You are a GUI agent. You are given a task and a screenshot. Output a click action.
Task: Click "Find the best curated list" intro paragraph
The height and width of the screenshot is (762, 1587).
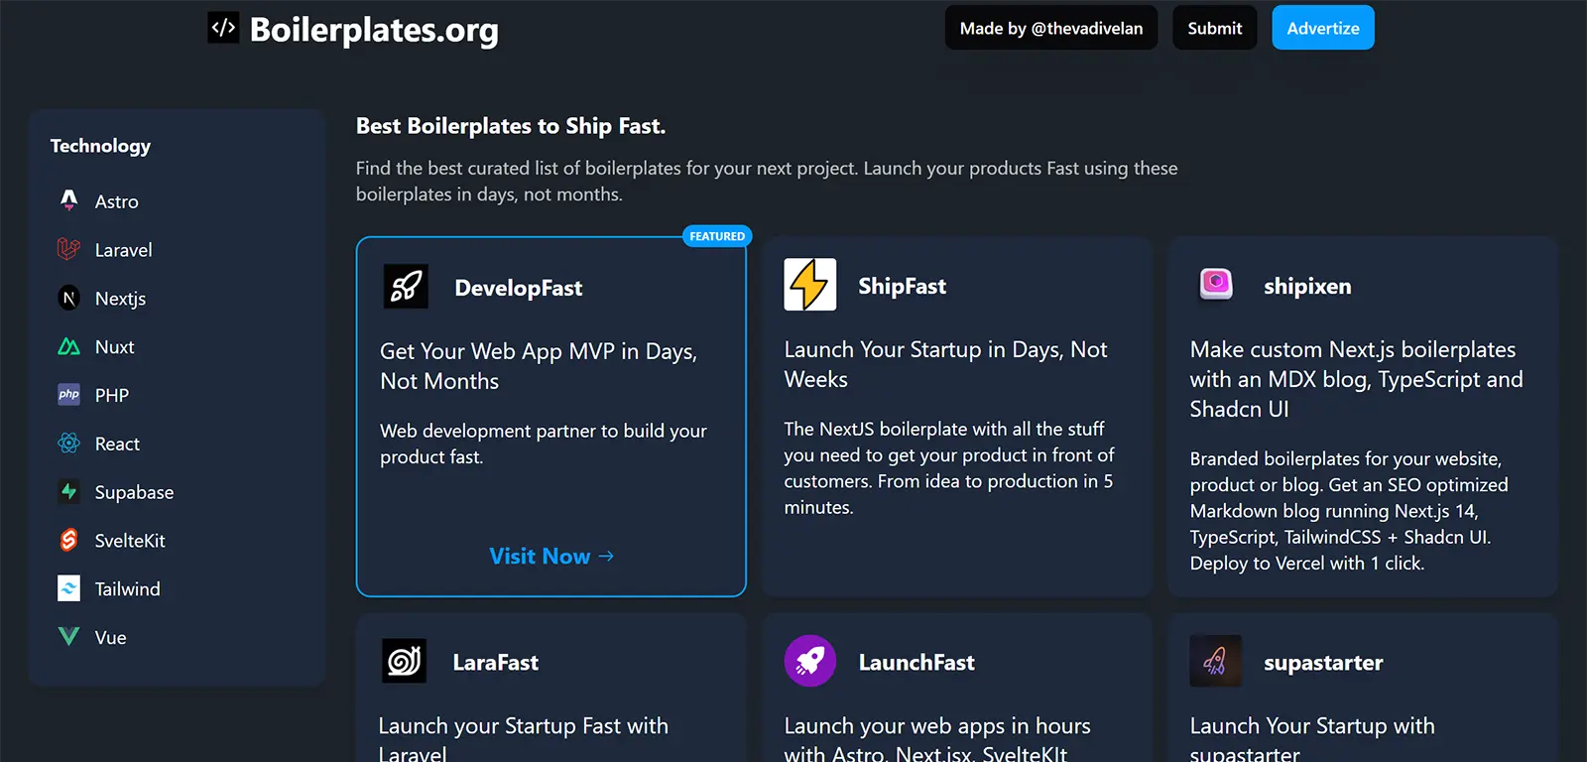pos(767,181)
